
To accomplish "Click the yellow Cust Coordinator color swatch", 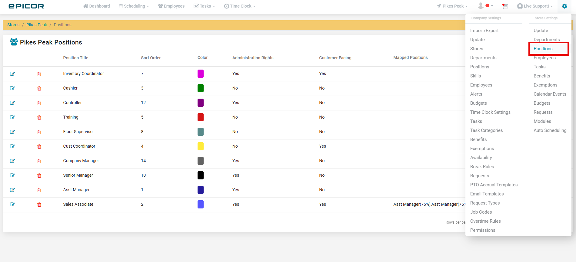I will point(201,146).
